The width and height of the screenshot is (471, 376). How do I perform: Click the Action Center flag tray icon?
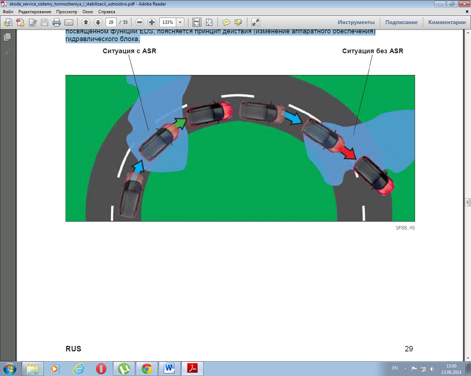[414, 369]
